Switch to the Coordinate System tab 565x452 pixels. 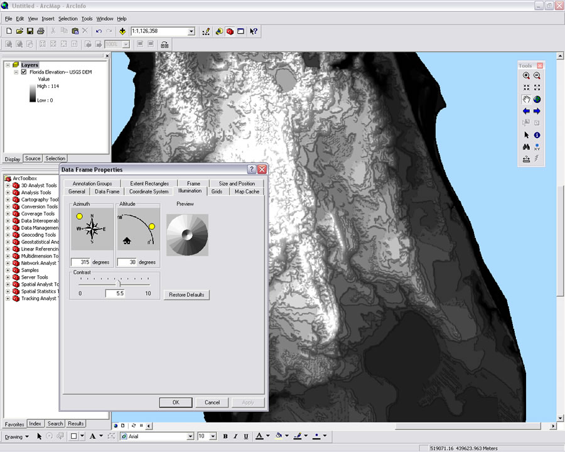tap(149, 191)
